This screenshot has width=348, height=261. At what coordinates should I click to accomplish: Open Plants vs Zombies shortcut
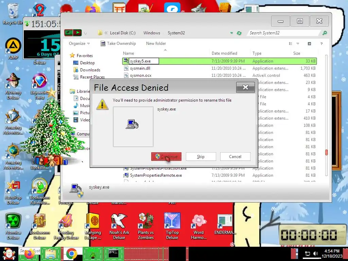click(146, 226)
